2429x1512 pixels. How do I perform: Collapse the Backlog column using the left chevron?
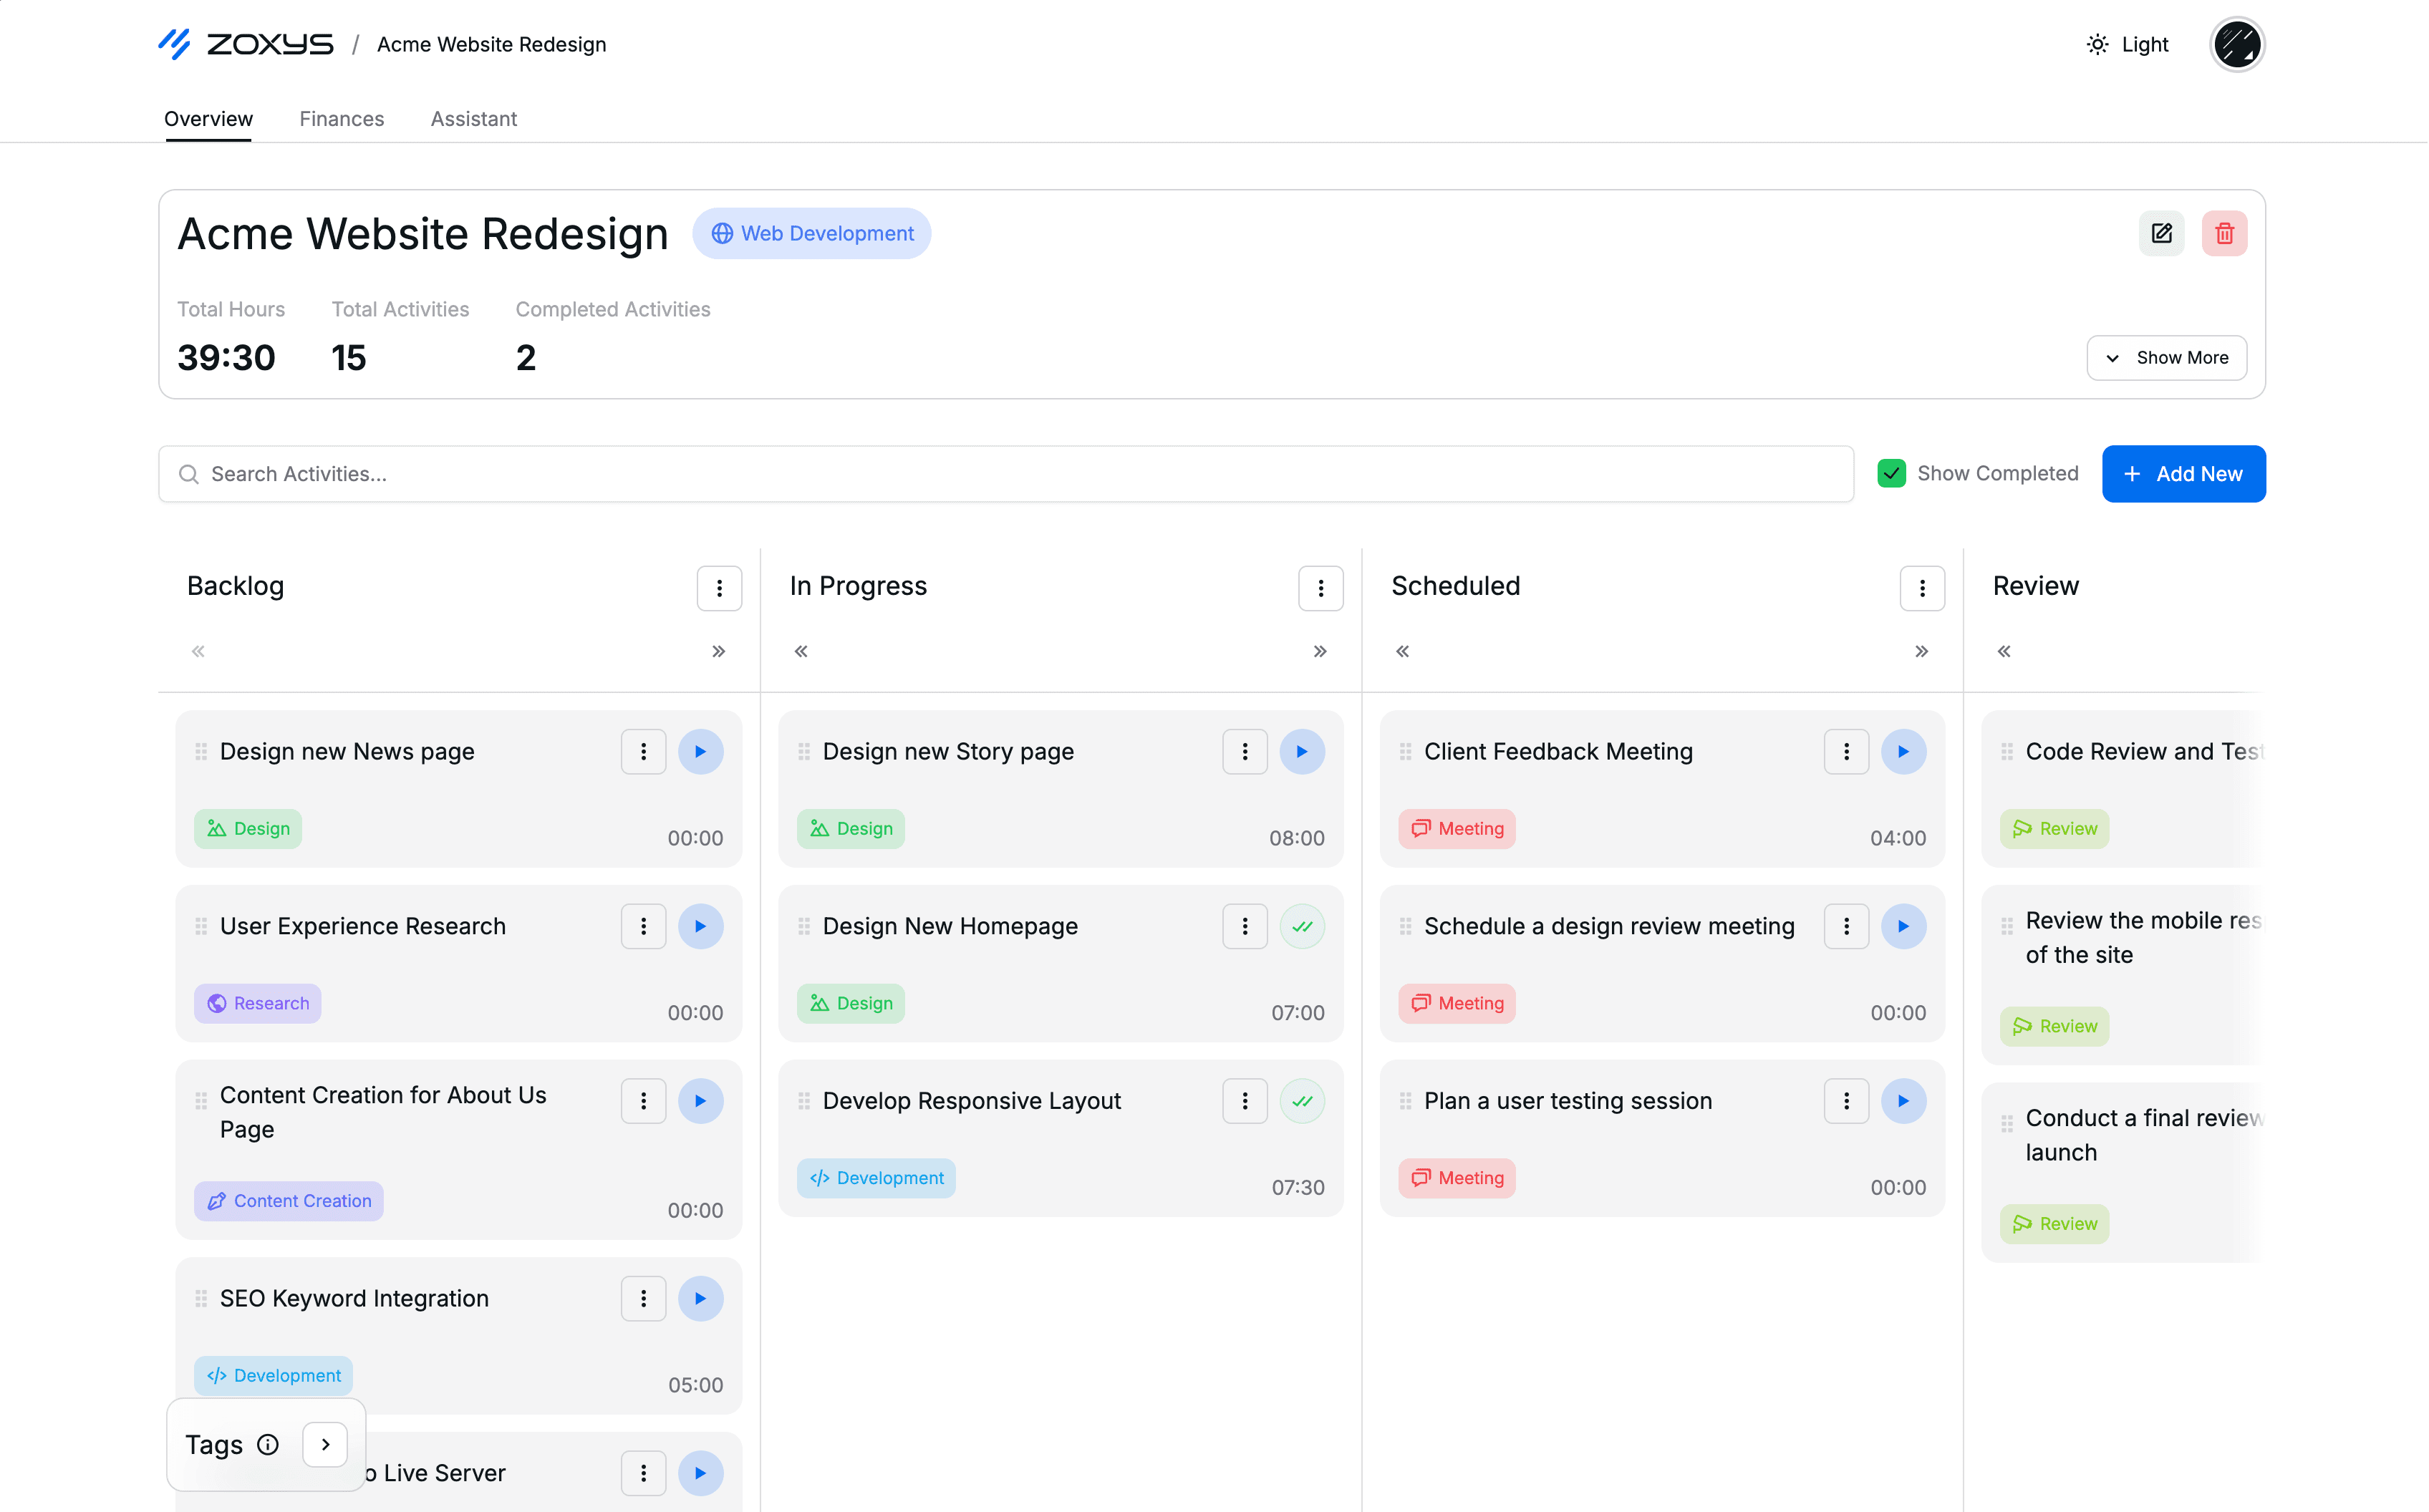[197, 648]
